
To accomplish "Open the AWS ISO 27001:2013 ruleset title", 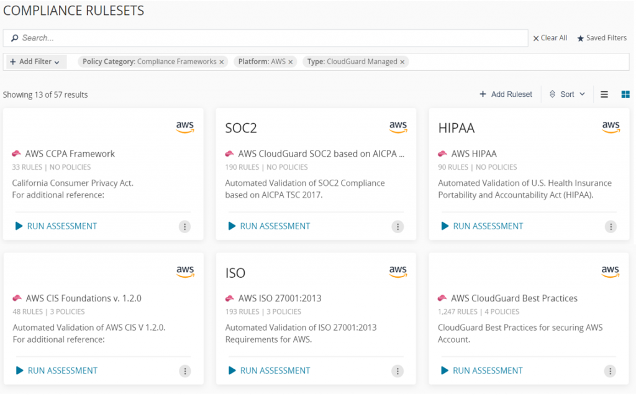I will point(280,298).
